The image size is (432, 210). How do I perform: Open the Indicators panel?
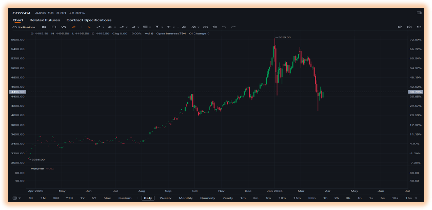coord(24,27)
